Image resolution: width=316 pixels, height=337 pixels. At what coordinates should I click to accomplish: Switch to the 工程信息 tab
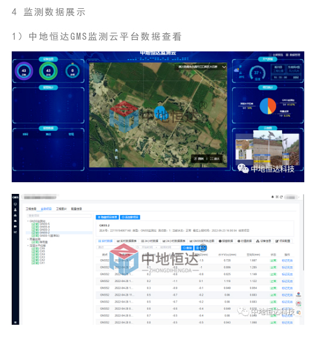31,209
